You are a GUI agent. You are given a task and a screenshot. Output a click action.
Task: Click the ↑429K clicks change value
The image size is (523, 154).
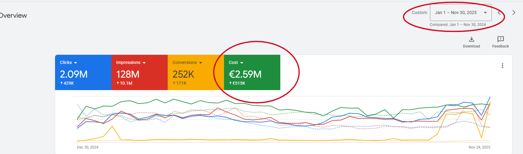tap(67, 83)
